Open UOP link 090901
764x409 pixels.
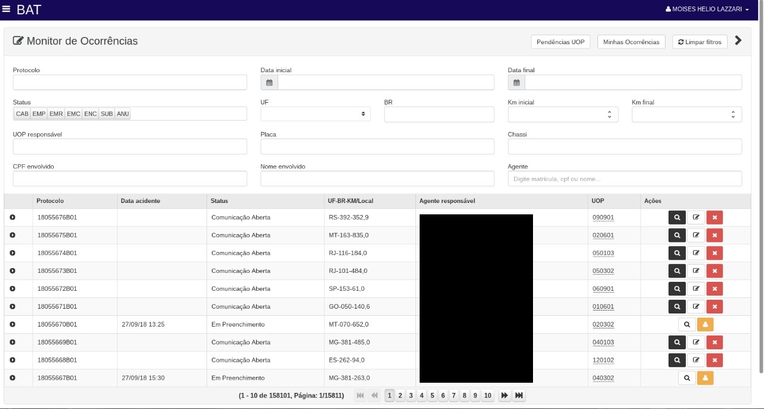[x=603, y=217]
